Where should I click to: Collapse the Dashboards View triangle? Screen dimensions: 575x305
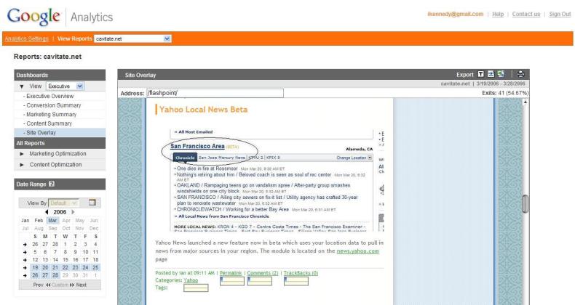21,86
